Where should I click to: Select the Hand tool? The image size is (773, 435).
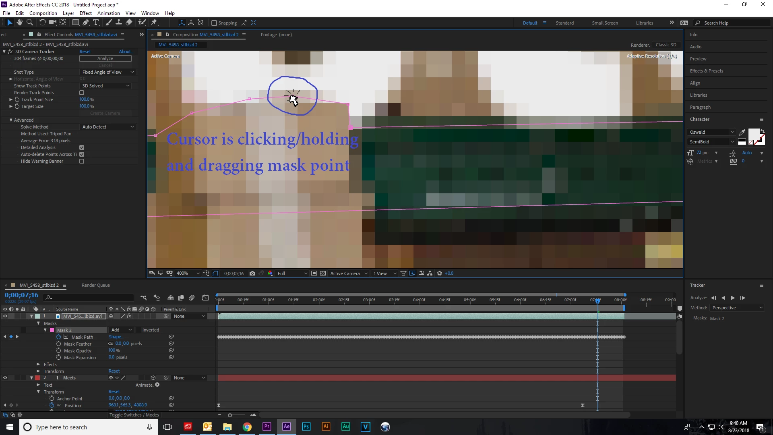tap(19, 23)
